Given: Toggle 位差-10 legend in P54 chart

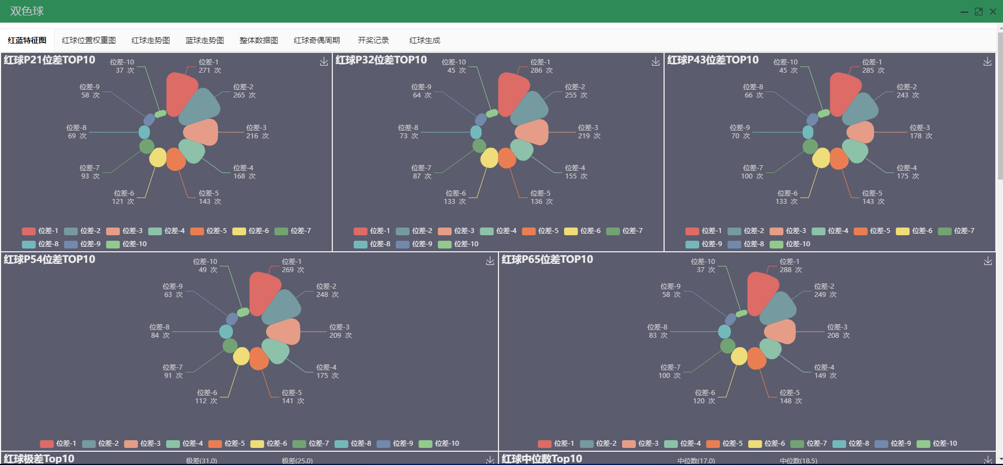Looking at the screenshot, I should (439, 444).
